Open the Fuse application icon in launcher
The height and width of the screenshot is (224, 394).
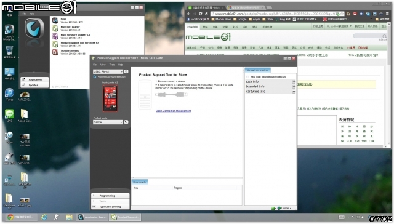pyautogui.click(x=55, y=20)
